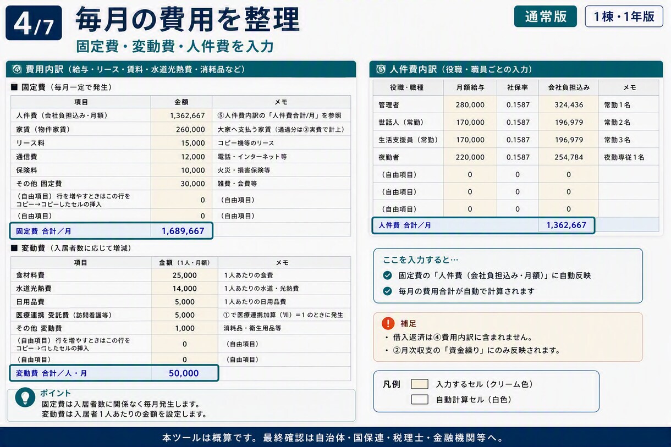Select the 水道光熱費 amount cell 14,000

coord(185,288)
